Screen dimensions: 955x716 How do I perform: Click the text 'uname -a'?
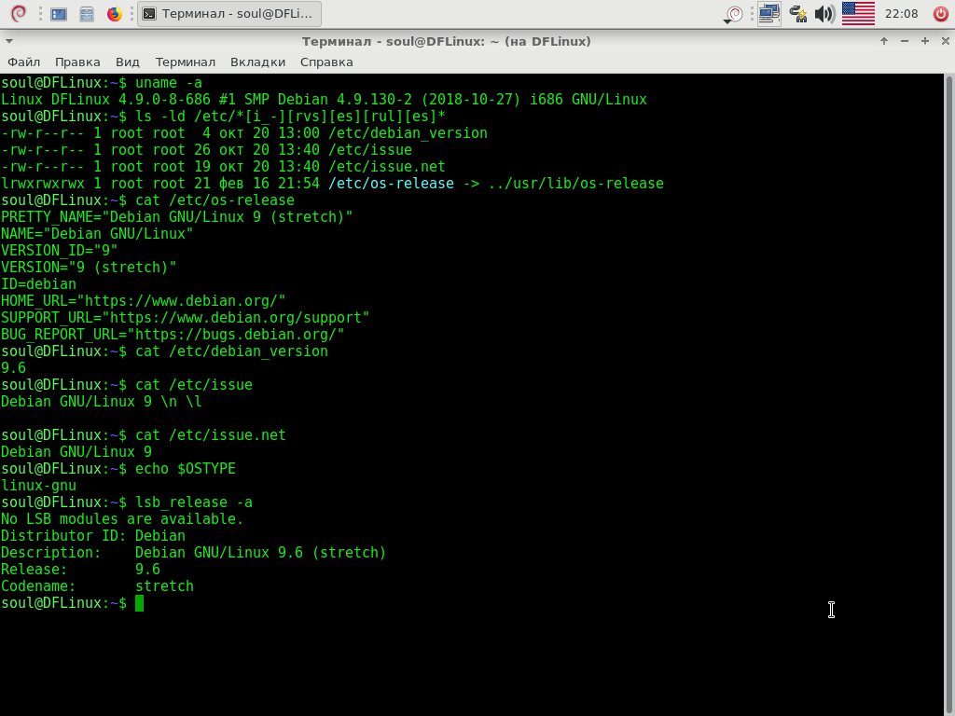(x=169, y=83)
